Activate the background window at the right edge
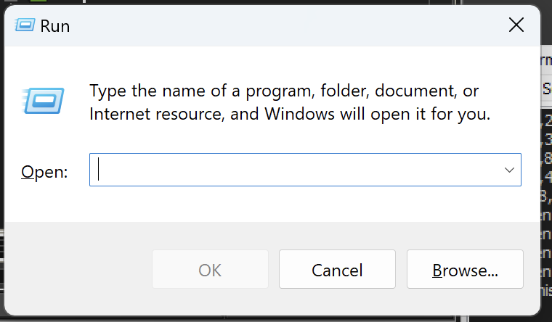The height and width of the screenshot is (322, 552). pos(546,181)
